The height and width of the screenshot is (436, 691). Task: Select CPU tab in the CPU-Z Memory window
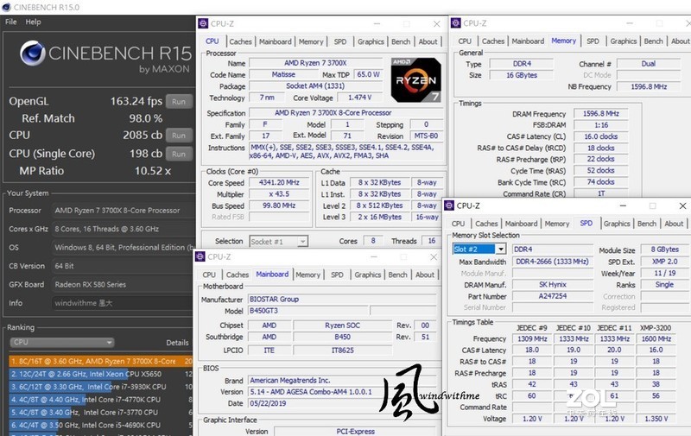(x=465, y=41)
